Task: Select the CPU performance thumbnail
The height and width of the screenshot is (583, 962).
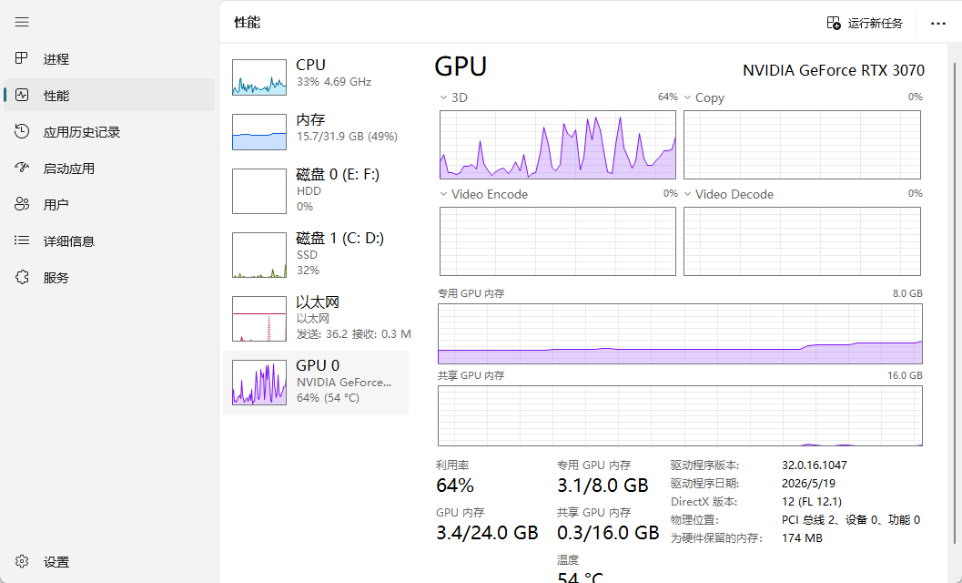Action: 258,77
